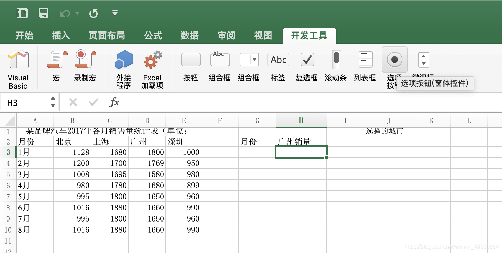502x253 pixels.
Task: Click the 月份 cell in column G
Action: click(257, 142)
